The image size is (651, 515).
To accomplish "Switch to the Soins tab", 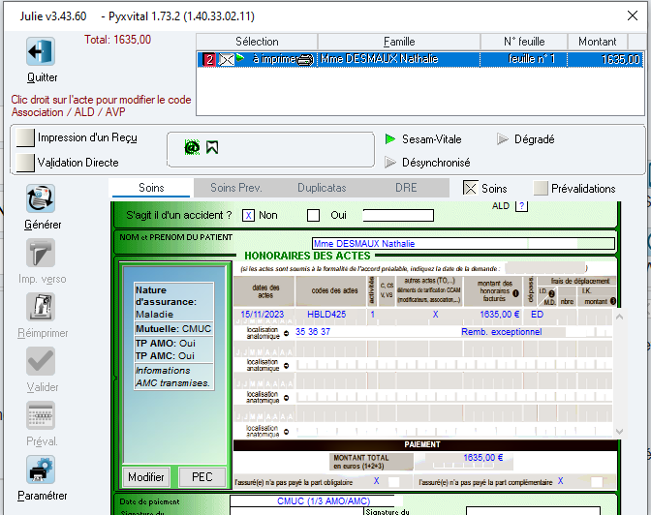I will [x=151, y=188].
